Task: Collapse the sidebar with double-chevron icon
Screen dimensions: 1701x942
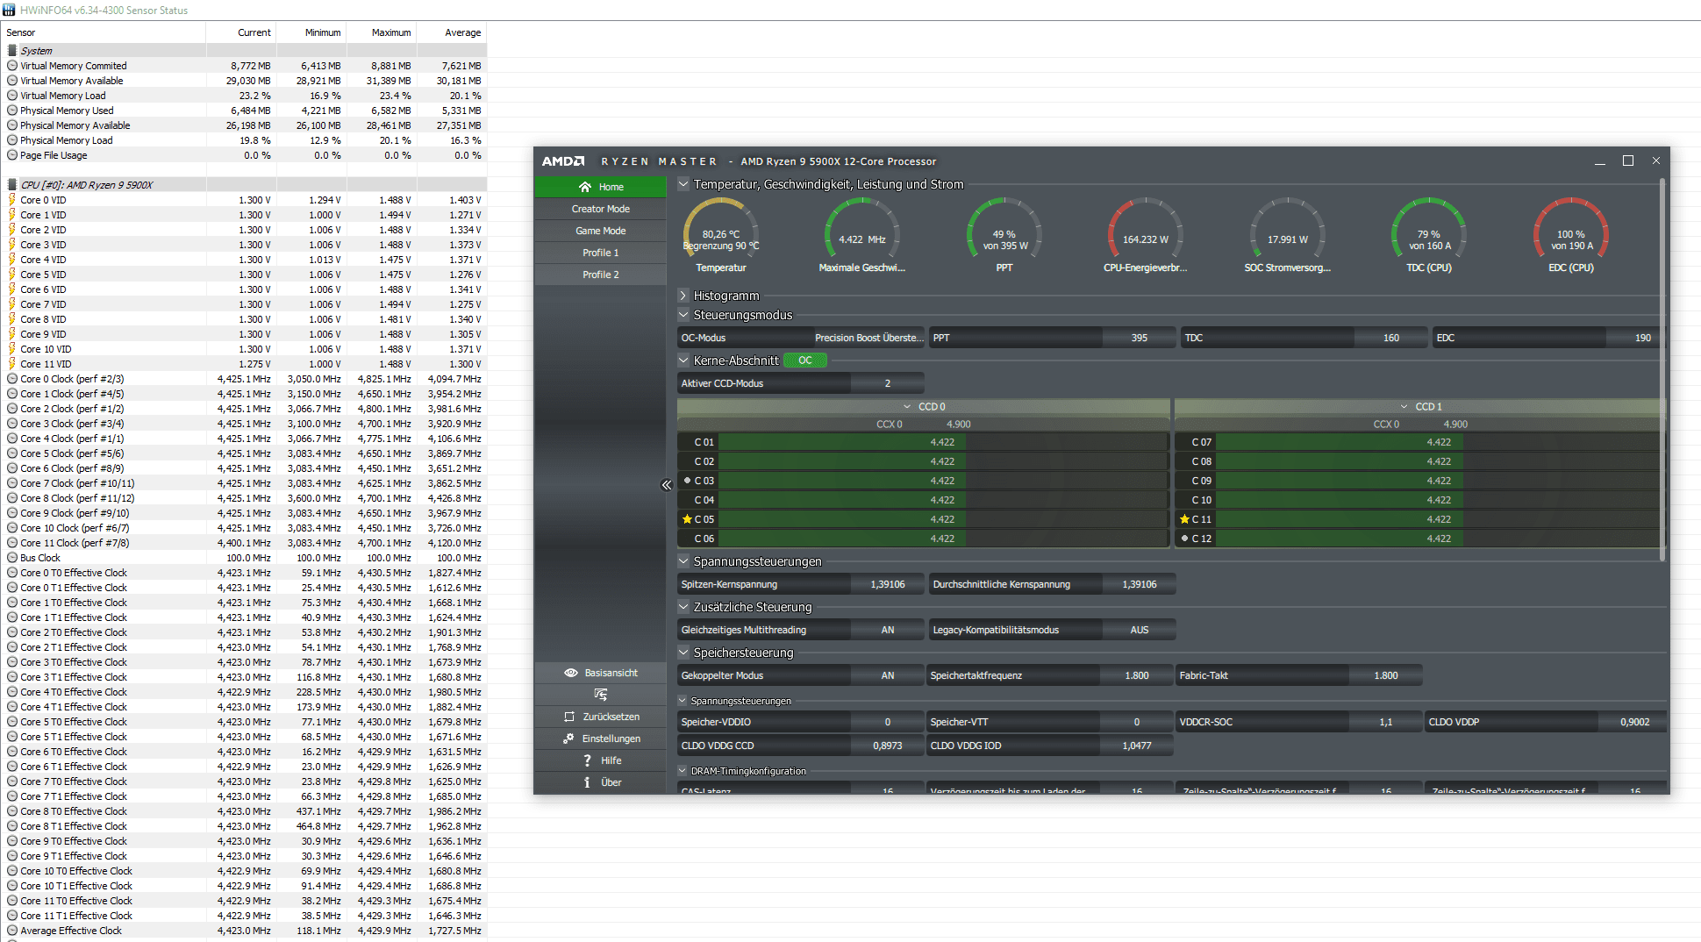Action: (x=667, y=484)
